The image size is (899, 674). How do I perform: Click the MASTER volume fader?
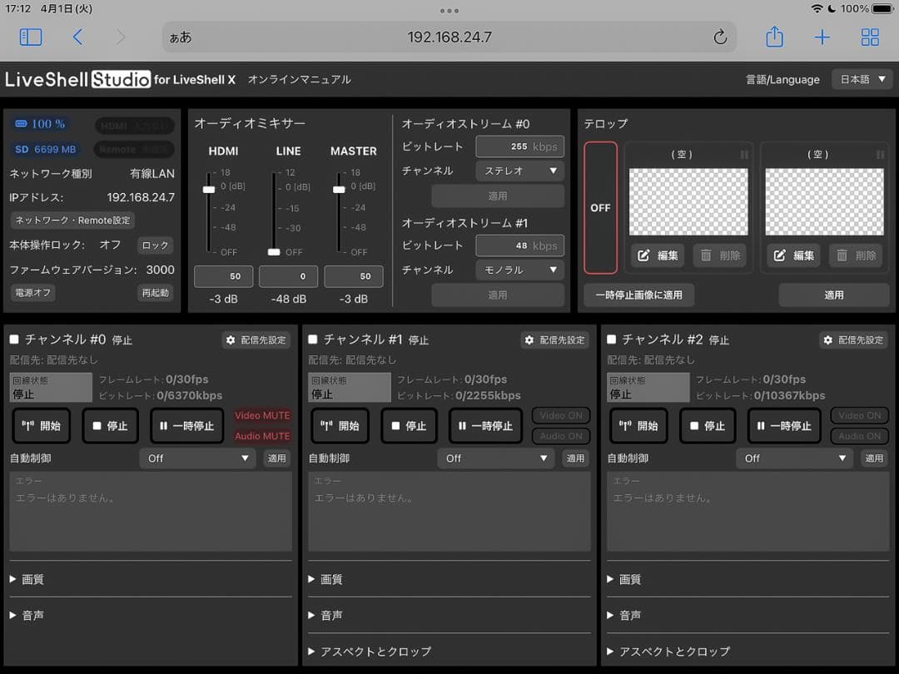(337, 188)
